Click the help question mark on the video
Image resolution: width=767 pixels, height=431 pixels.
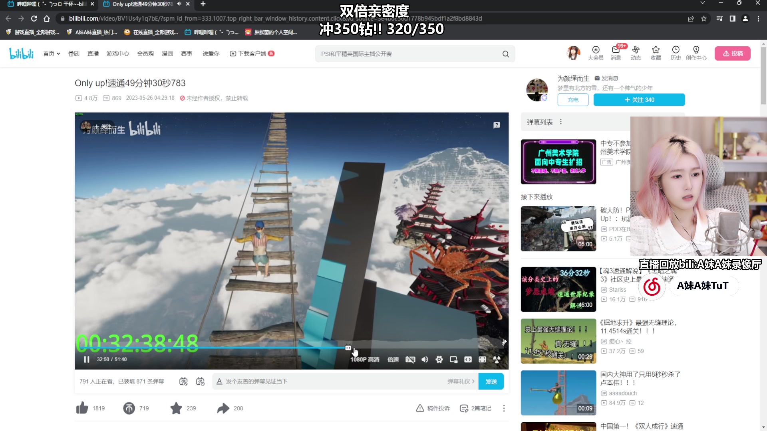497,125
